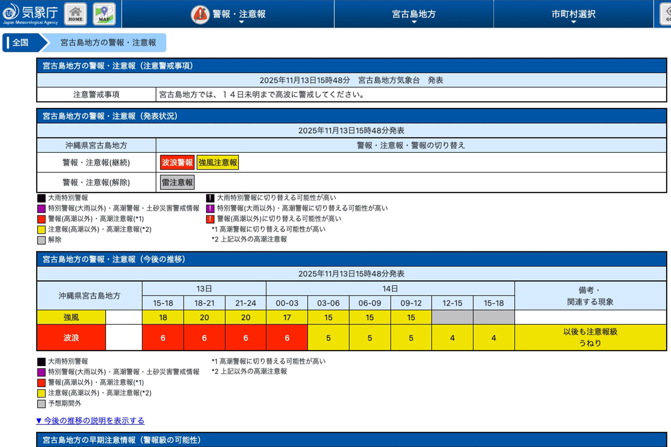Expand 今後の推移の説明を表示する link

[x=90, y=421]
